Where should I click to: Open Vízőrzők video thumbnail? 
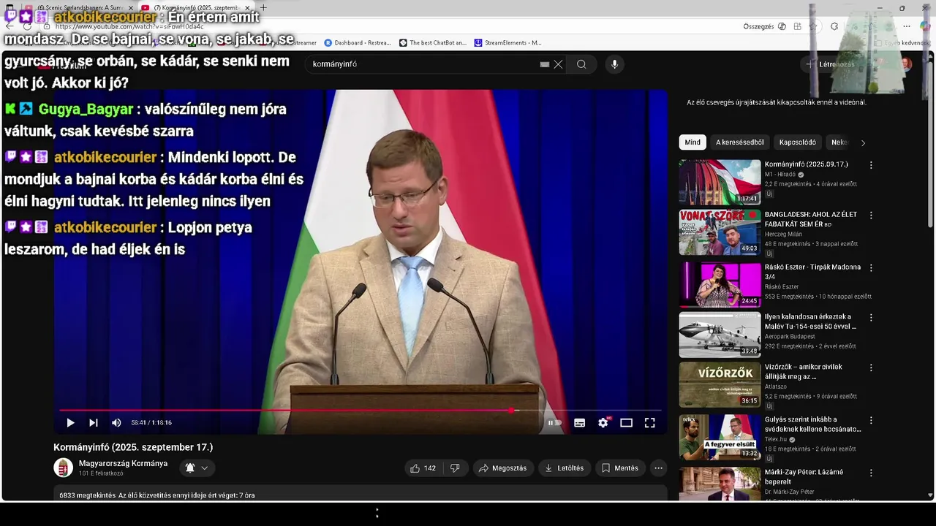coord(720,385)
